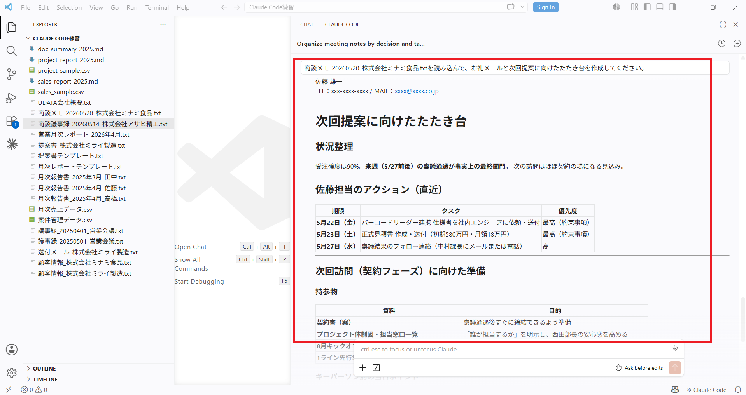Open the Accounts icon in activity bar
This screenshot has width=746, height=395.
click(x=12, y=350)
